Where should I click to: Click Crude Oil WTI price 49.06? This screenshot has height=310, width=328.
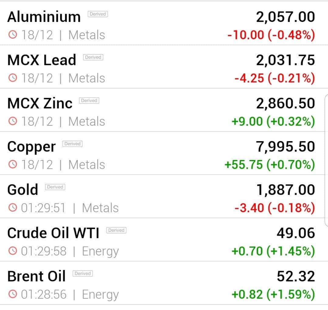pyautogui.click(x=296, y=233)
